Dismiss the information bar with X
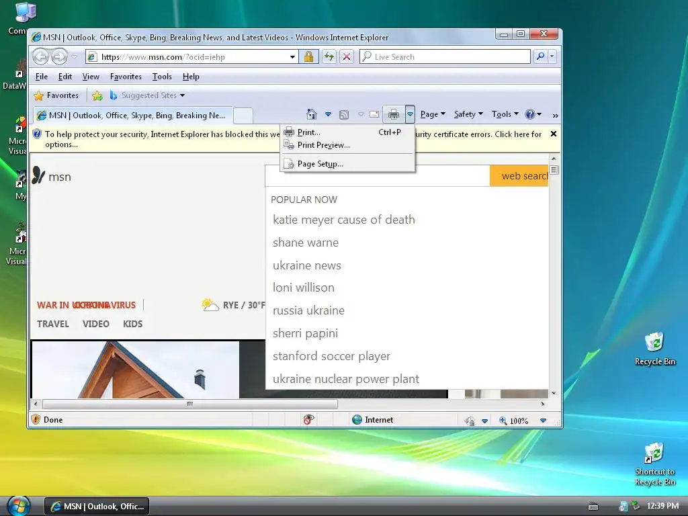Screen dimensions: 688x516 (554, 134)
